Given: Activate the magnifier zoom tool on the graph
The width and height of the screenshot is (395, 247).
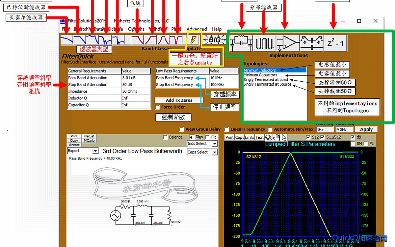Looking at the screenshot, I should click(x=269, y=137).
